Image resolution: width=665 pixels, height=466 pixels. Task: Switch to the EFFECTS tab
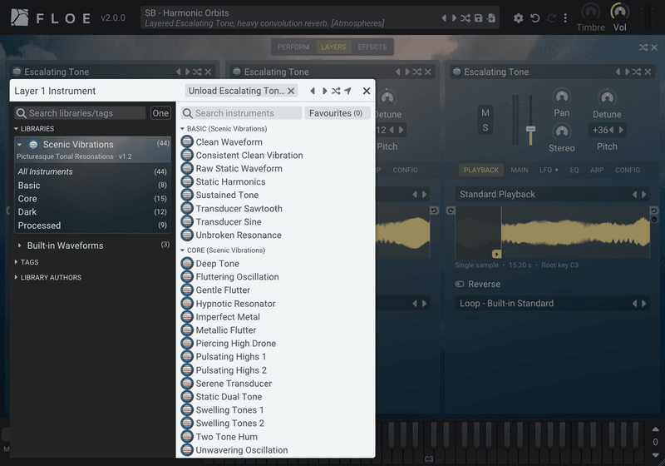click(x=372, y=47)
